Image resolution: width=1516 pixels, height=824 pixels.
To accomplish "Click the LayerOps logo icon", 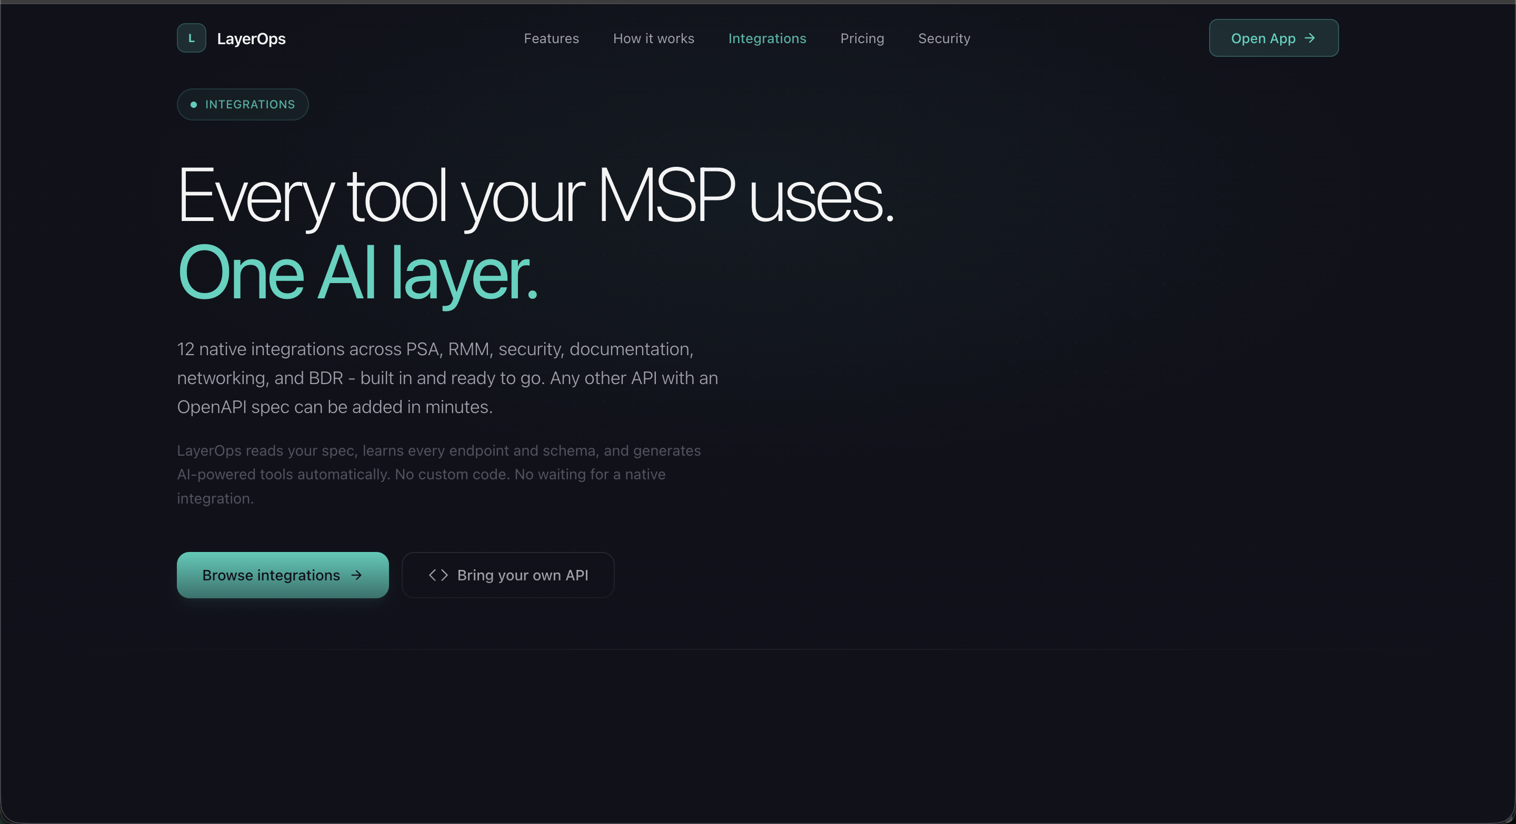I will [x=191, y=38].
